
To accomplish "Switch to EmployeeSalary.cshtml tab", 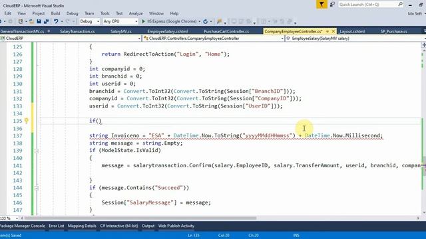I will 167,31.
